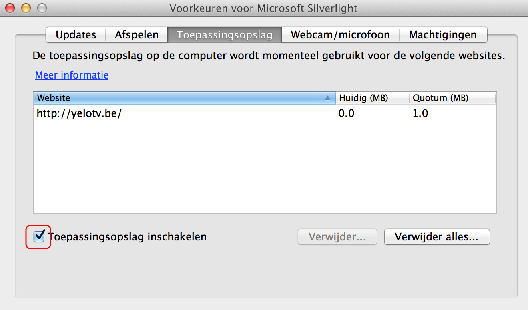Viewport: 528px width, 310px height.
Task: Click the 0.0 current usage value
Action: tap(347, 113)
